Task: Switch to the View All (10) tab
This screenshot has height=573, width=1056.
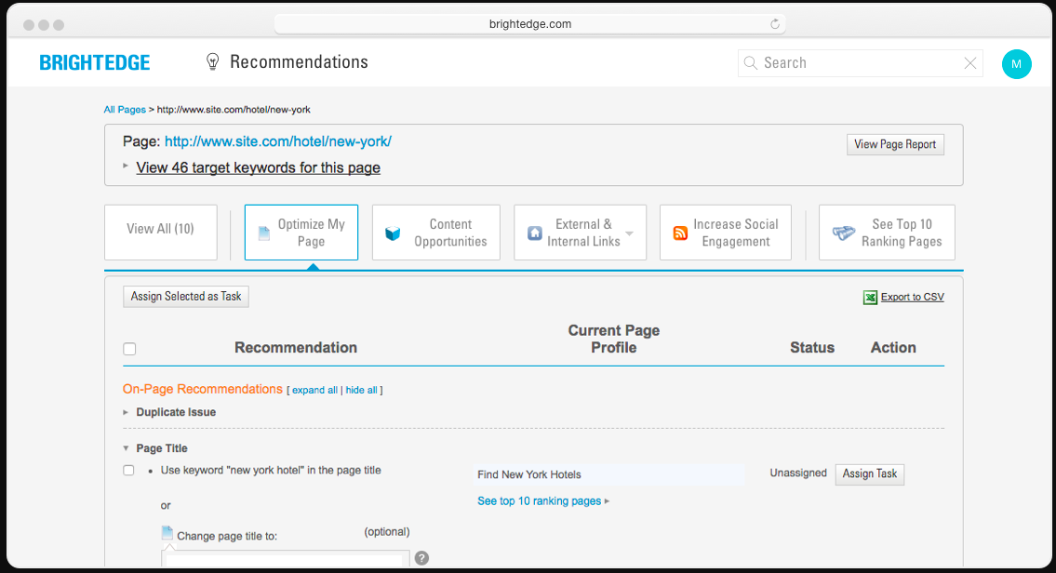Action: tap(160, 232)
